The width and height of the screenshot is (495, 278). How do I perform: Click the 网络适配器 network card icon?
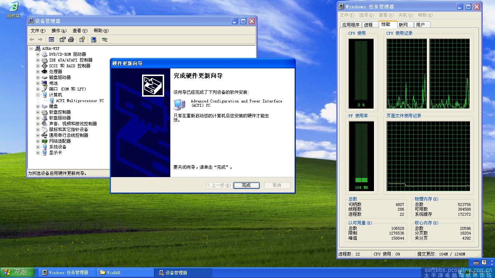pos(45,141)
